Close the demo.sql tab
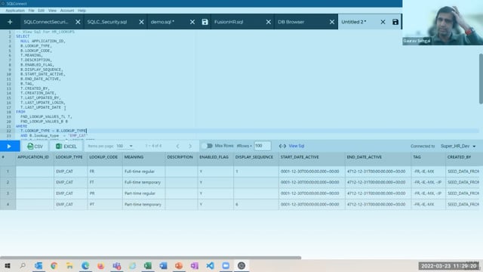 (192, 22)
